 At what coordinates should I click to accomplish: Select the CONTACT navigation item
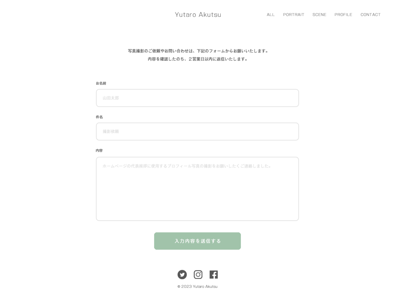[x=370, y=15]
